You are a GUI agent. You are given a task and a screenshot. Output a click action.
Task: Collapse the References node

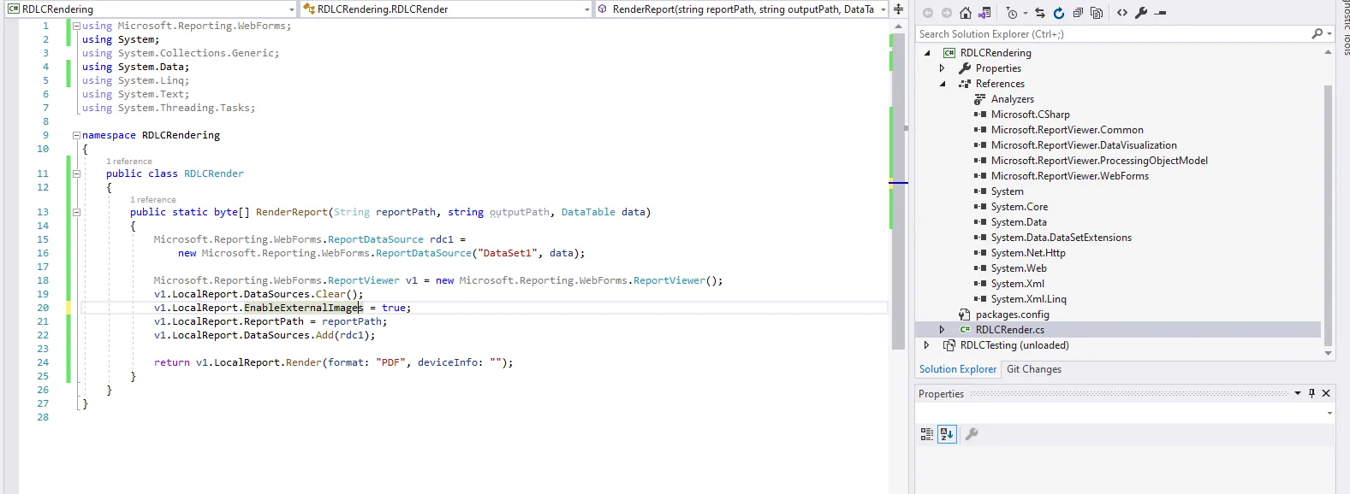[943, 84]
